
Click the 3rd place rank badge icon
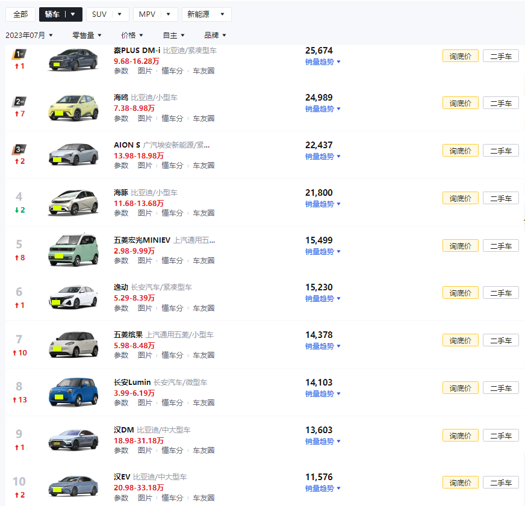coord(19,149)
